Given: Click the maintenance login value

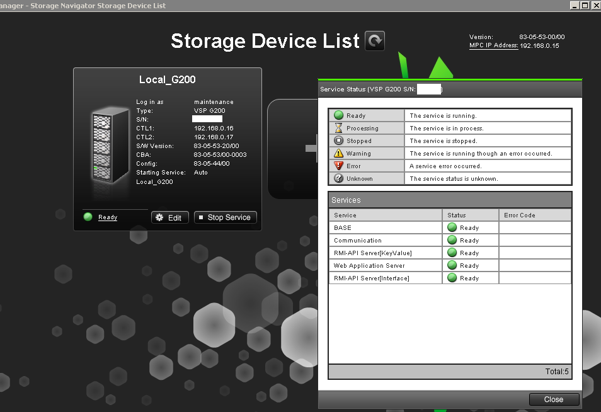Looking at the screenshot, I should click(214, 102).
